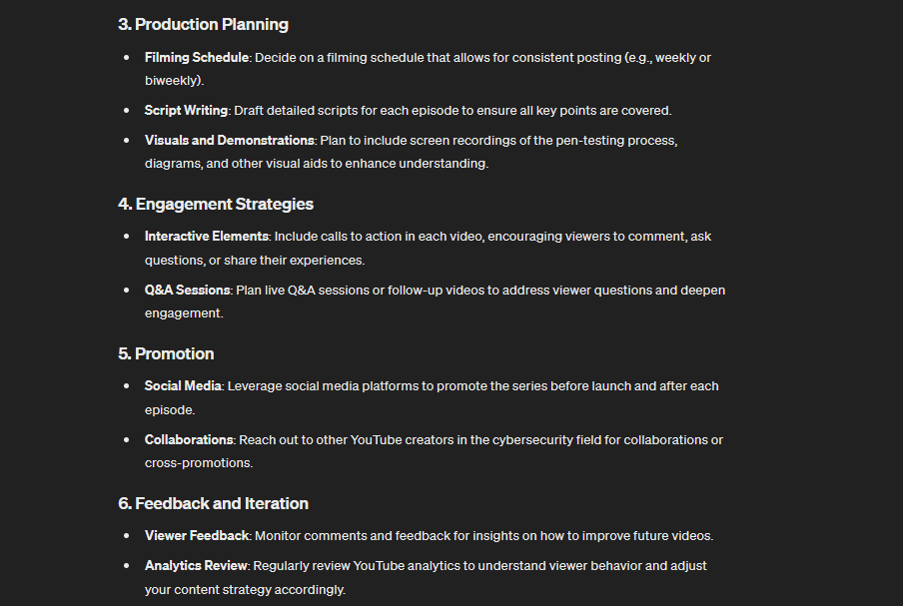Click the word 'biweekly' in Filming Schedule

[171, 81]
